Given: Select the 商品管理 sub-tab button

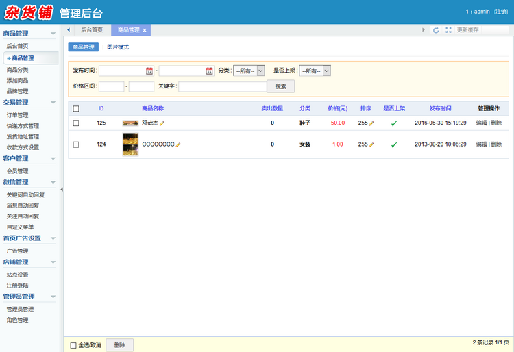Looking at the screenshot, I should click(83, 47).
